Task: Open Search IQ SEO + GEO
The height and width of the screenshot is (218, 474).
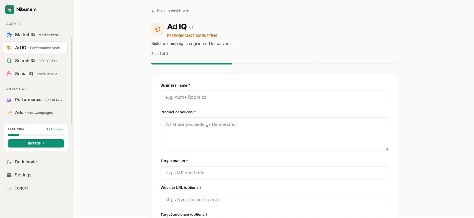Action: click(x=35, y=61)
